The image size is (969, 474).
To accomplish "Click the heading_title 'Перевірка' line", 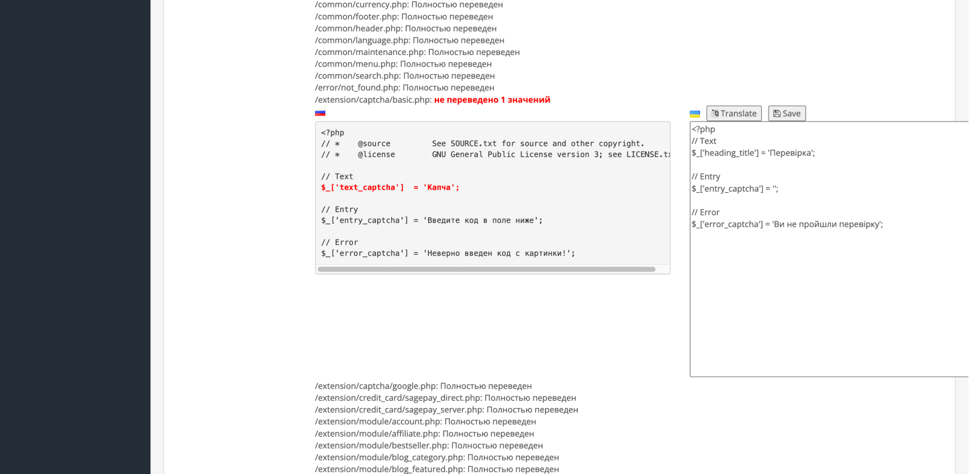I will point(753,153).
